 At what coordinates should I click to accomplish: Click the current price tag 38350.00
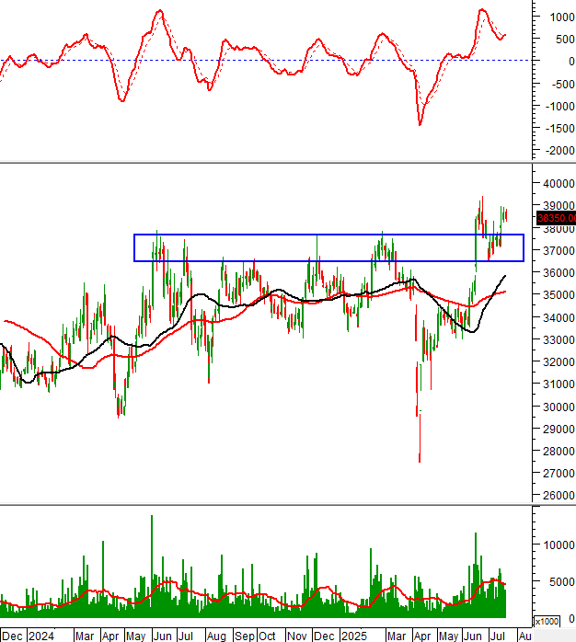557,218
